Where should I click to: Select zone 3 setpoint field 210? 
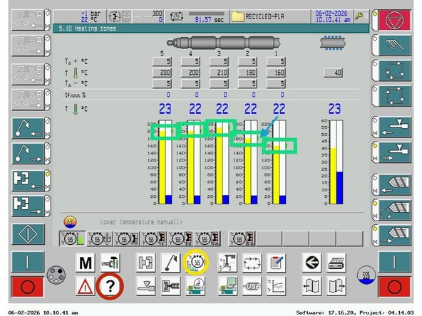pos(220,73)
